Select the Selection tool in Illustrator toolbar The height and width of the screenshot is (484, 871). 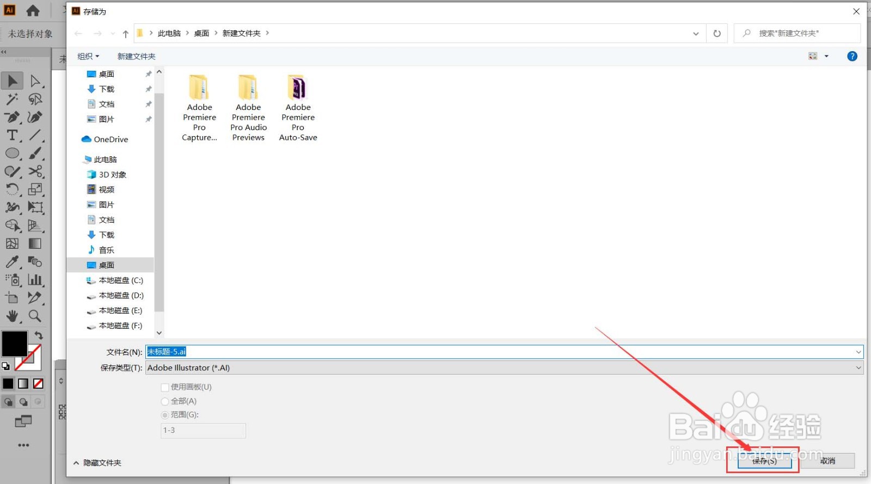12,81
